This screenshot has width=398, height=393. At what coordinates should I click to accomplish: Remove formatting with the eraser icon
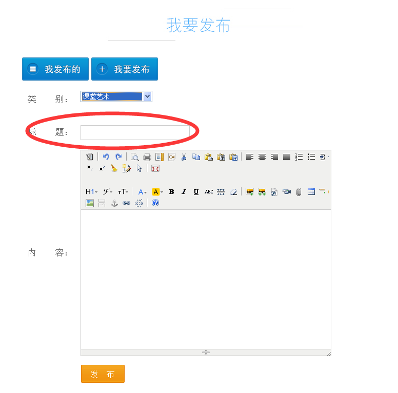(233, 192)
